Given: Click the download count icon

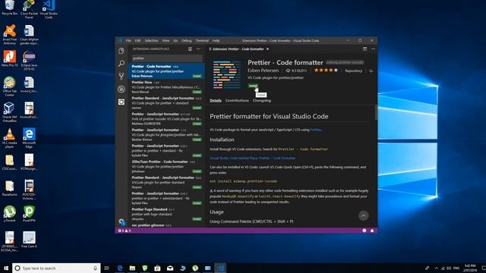Looking at the screenshot, I should point(288,71).
